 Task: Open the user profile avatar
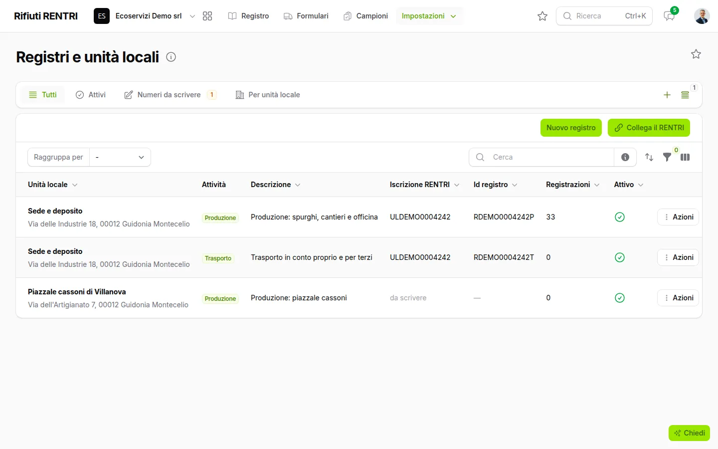point(702,16)
